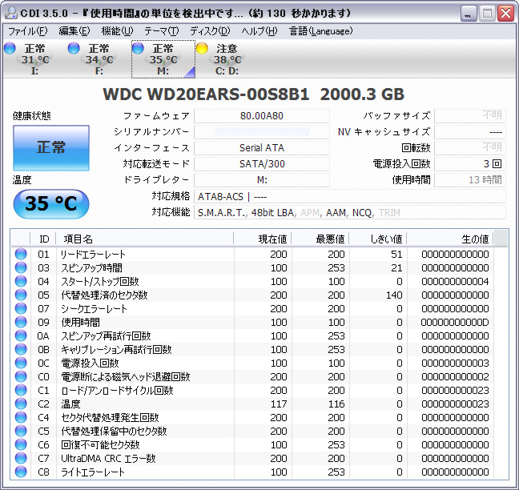Open the ファイル(F) menu

click(27, 31)
